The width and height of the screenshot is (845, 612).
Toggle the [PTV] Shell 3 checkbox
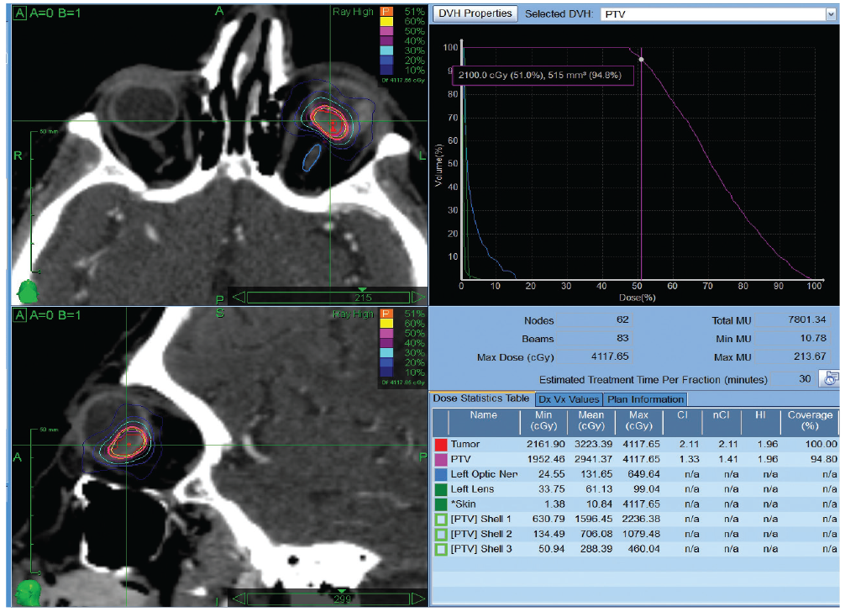(441, 550)
